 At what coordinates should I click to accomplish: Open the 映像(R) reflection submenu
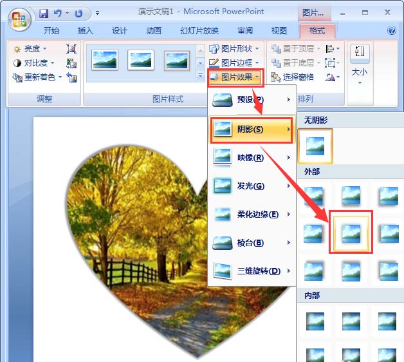click(x=252, y=157)
